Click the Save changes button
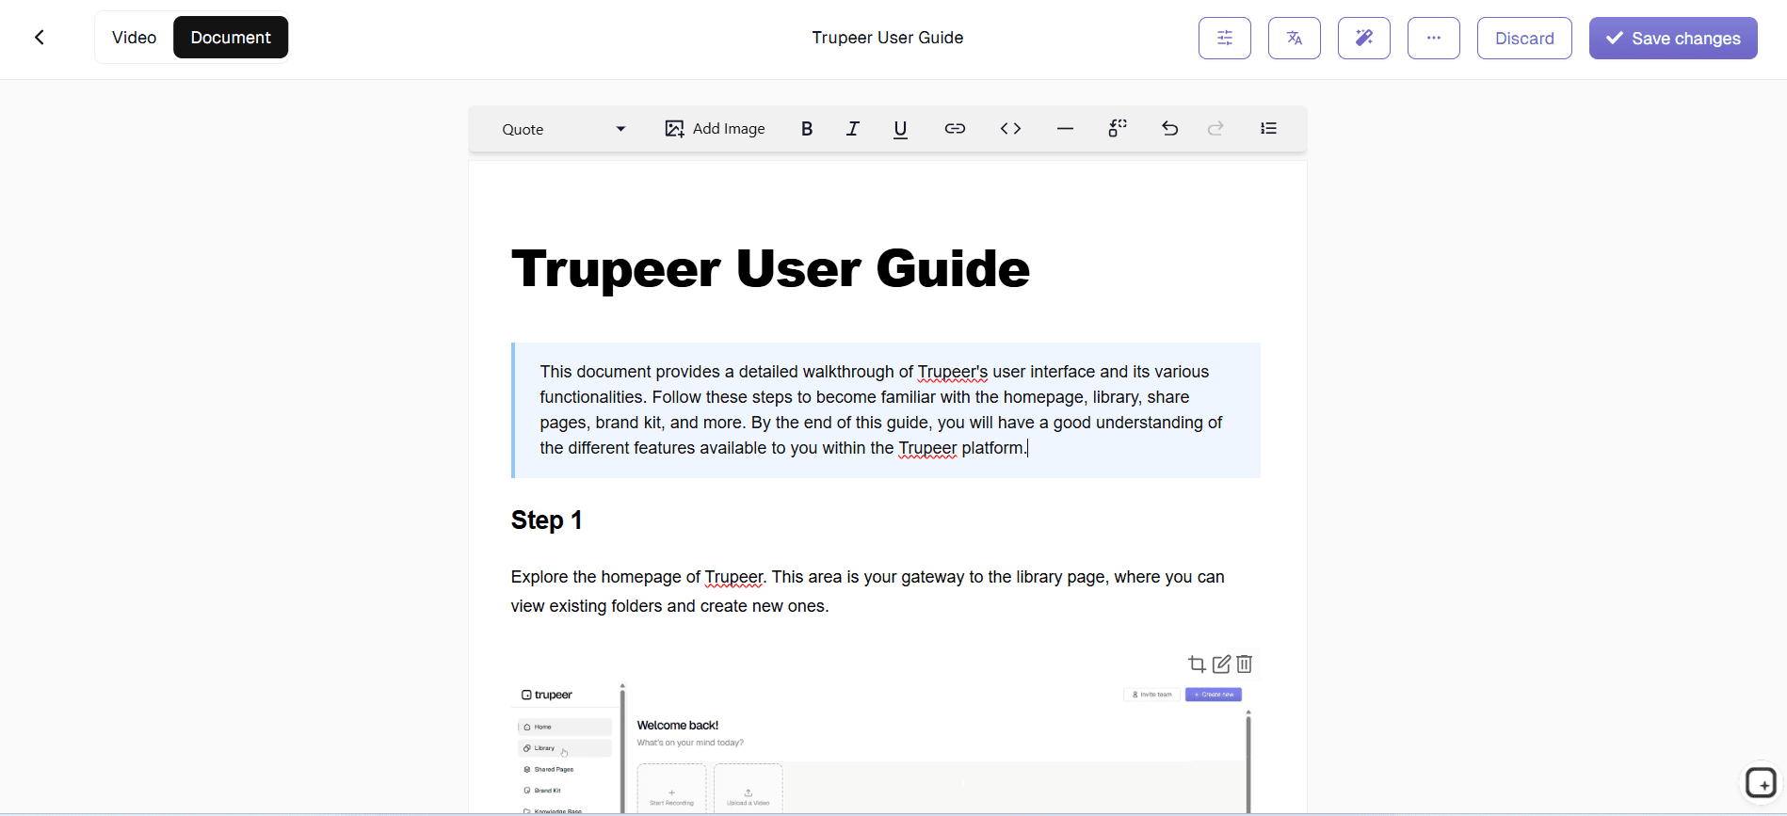This screenshot has width=1787, height=816. pyautogui.click(x=1673, y=38)
